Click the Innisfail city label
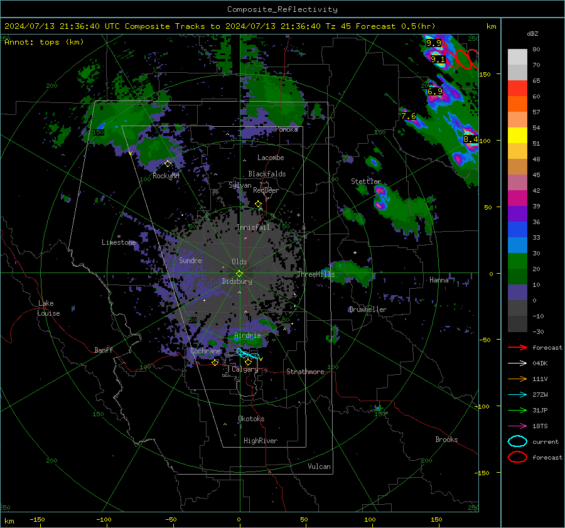 (x=253, y=227)
